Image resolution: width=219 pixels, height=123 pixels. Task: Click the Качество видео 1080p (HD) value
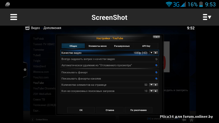tap(140, 53)
